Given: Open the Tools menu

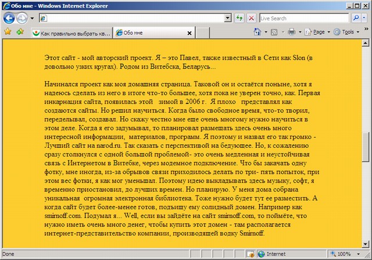Looking at the screenshot, I should tap(346, 32).
